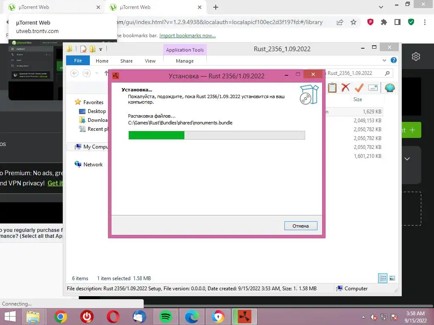Click the quick access properties icon
Screen dimensions: 434x325
pos(83,49)
